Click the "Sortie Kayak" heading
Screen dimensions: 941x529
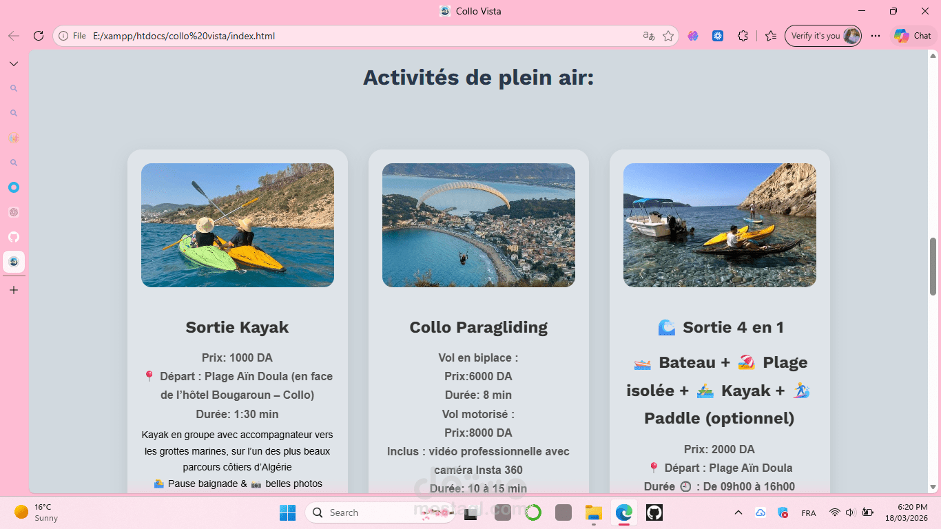click(237, 327)
